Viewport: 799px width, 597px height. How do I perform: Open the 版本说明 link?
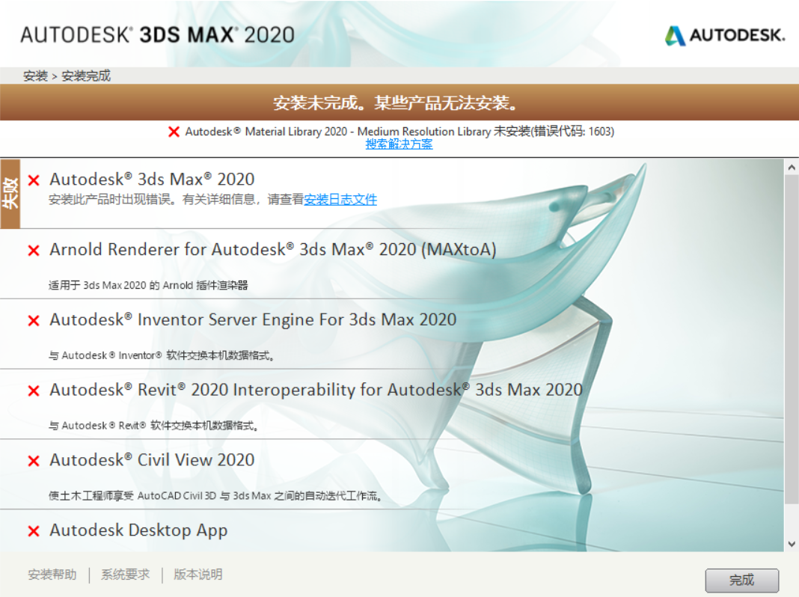pyautogui.click(x=198, y=575)
